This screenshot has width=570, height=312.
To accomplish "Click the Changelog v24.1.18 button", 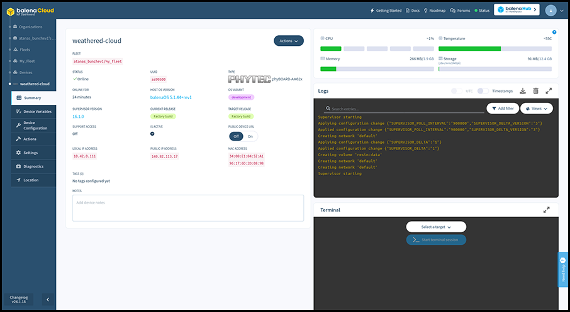I will pos(18,299).
